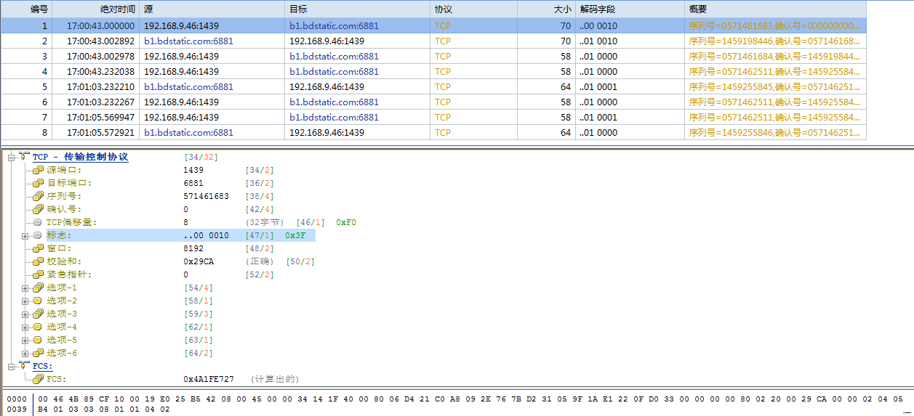Click the 确认号 field icon
This screenshot has height=416, width=914.
(x=39, y=209)
